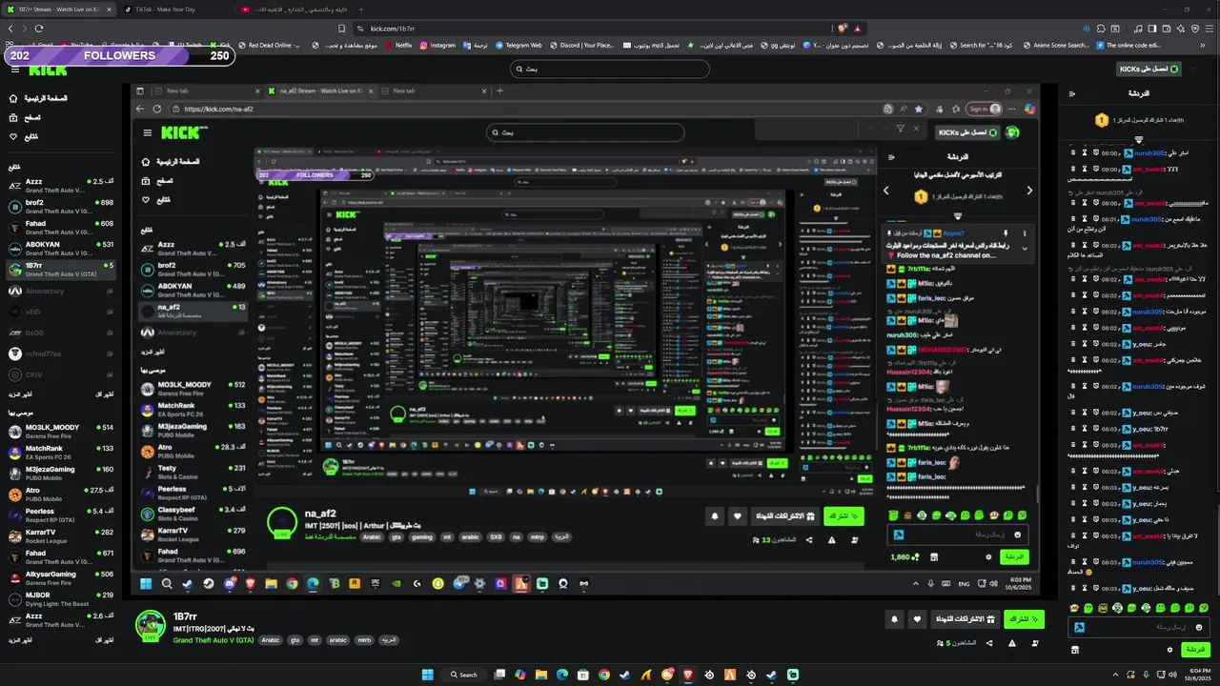
Task: Open the chat shop icon at the bottom left of chat
Action: tap(1075, 650)
